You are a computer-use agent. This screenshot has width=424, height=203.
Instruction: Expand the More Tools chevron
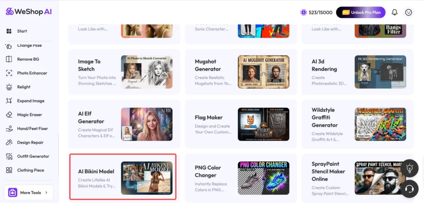[46, 193]
